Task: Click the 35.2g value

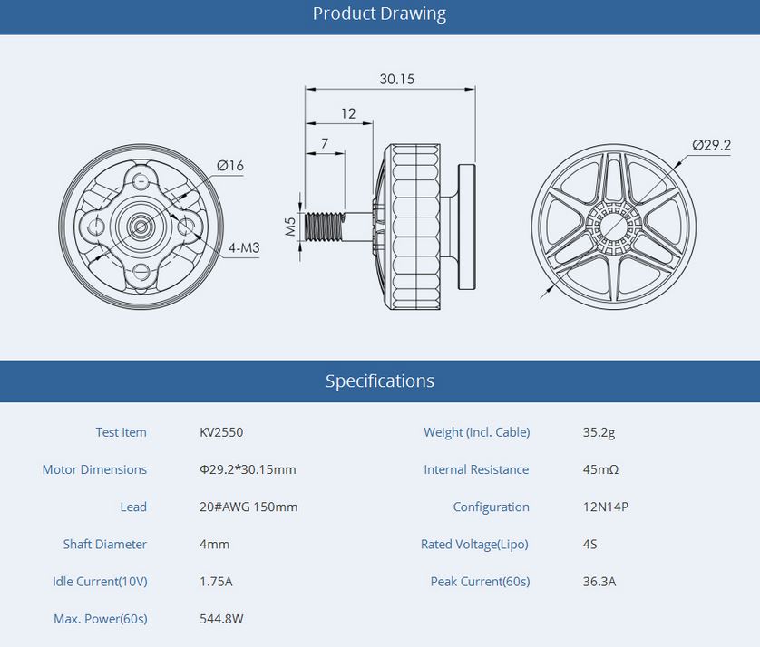Action: coord(599,432)
